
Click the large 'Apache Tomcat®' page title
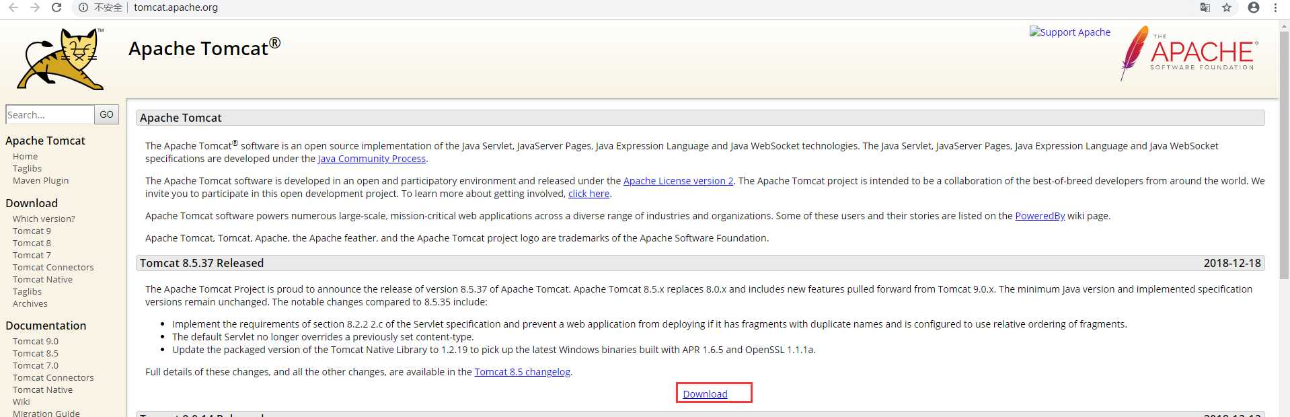click(204, 48)
